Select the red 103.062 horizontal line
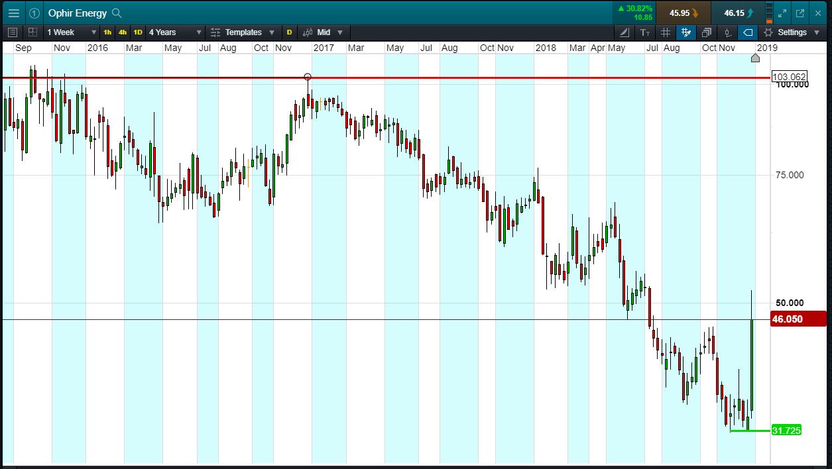The image size is (832, 469). pos(385,78)
